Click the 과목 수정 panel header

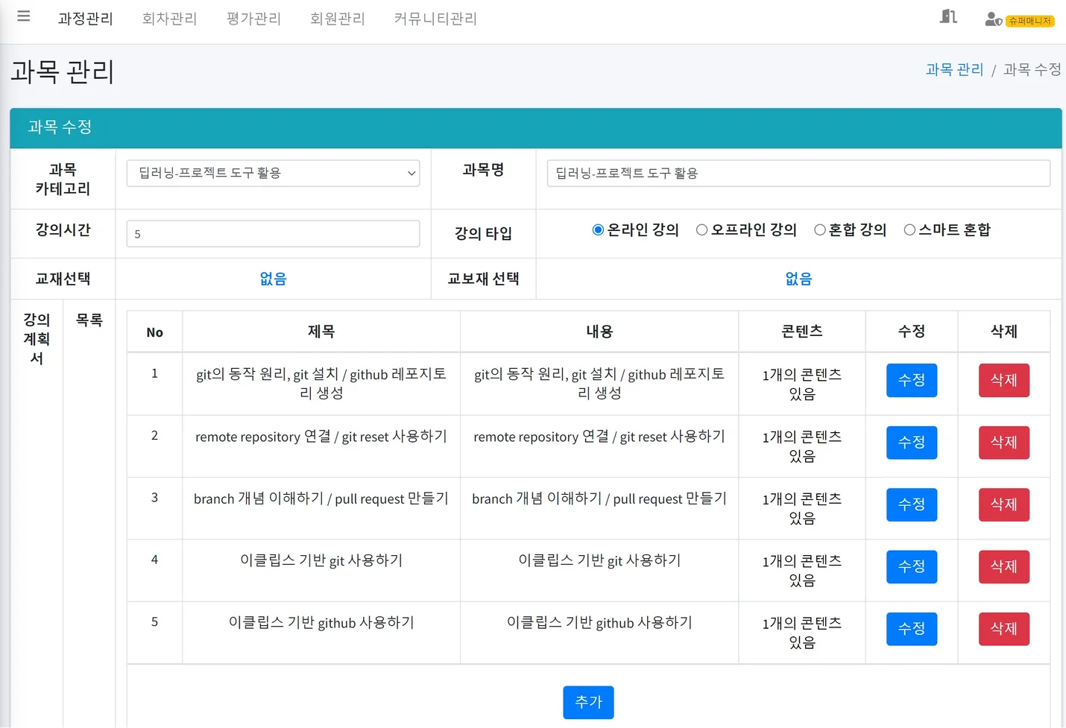pyautogui.click(x=535, y=127)
